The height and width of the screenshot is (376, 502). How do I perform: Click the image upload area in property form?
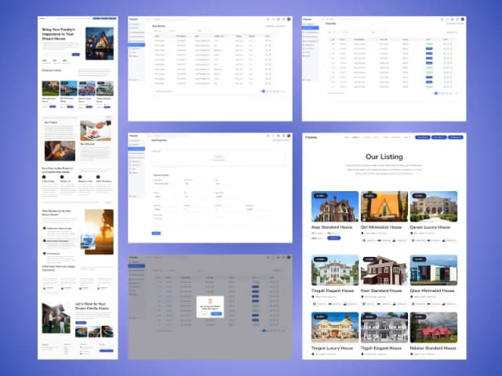pyautogui.click(x=218, y=158)
